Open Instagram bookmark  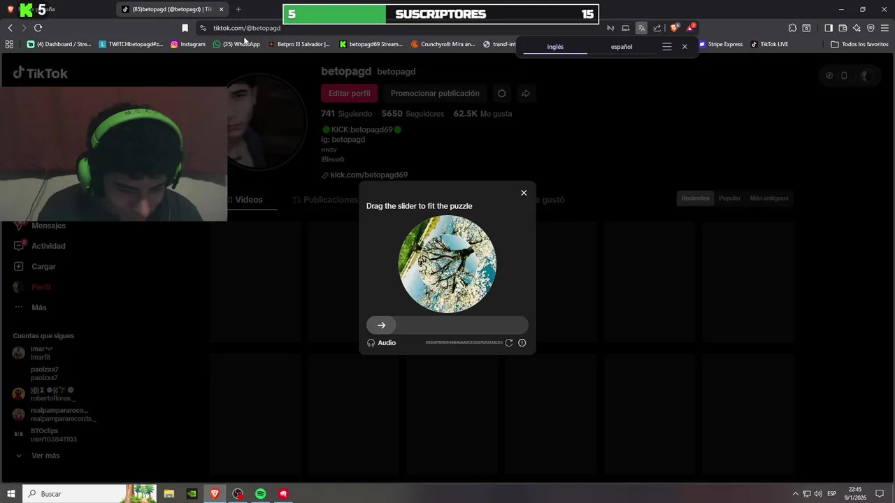(188, 44)
